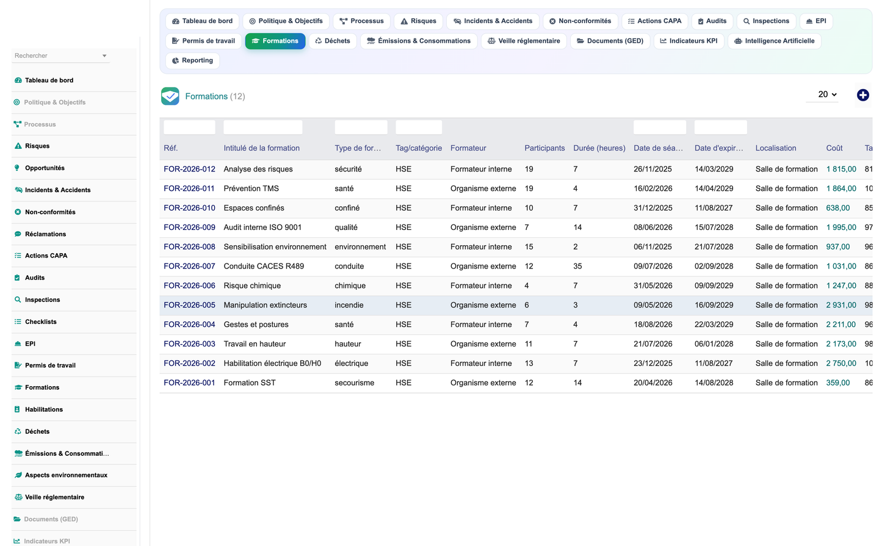882x546 pixels.
Task: Click the Politique & Objectifs sidebar icon
Action: tap(17, 102)
